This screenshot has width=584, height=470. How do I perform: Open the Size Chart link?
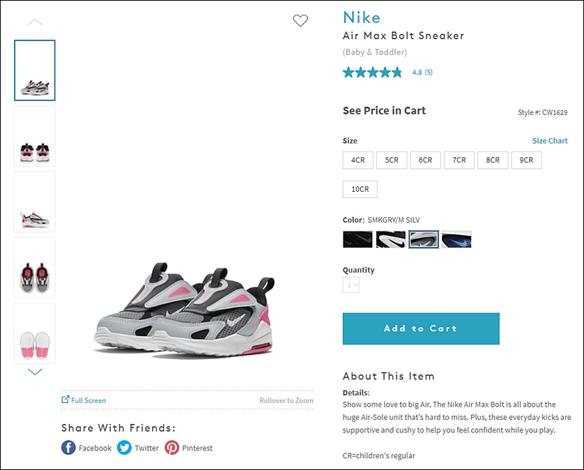click(x=550, y=141)
